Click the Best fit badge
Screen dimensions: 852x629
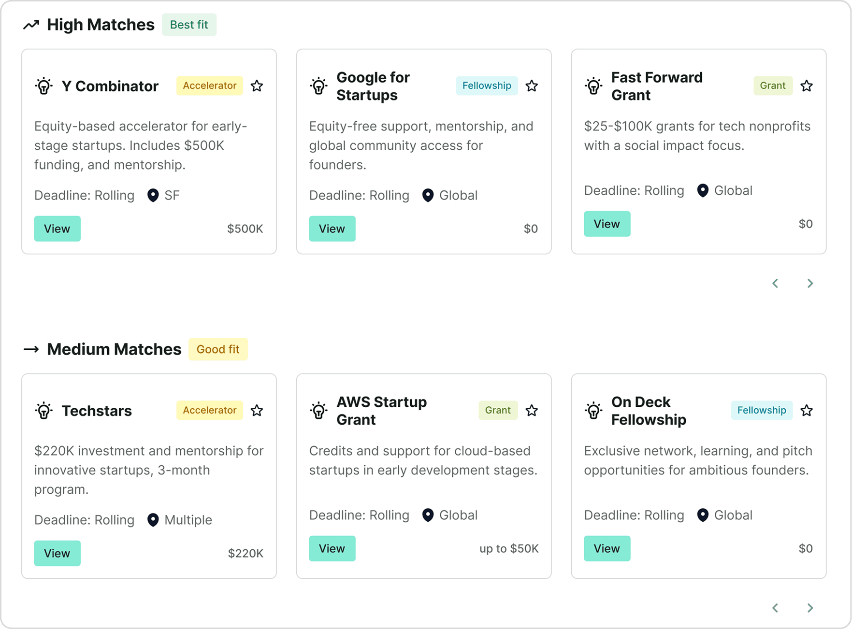click(189, 25)
